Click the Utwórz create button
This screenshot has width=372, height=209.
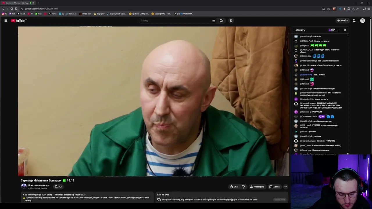(342, 21)
